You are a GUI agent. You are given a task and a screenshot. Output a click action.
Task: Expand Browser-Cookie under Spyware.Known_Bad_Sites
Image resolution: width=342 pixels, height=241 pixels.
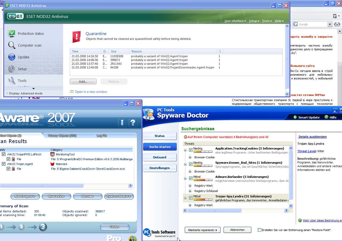pos(190,171)
